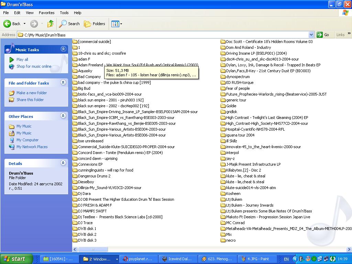
Task: Collapse the Details panel chevron
Action: (63, 163)
